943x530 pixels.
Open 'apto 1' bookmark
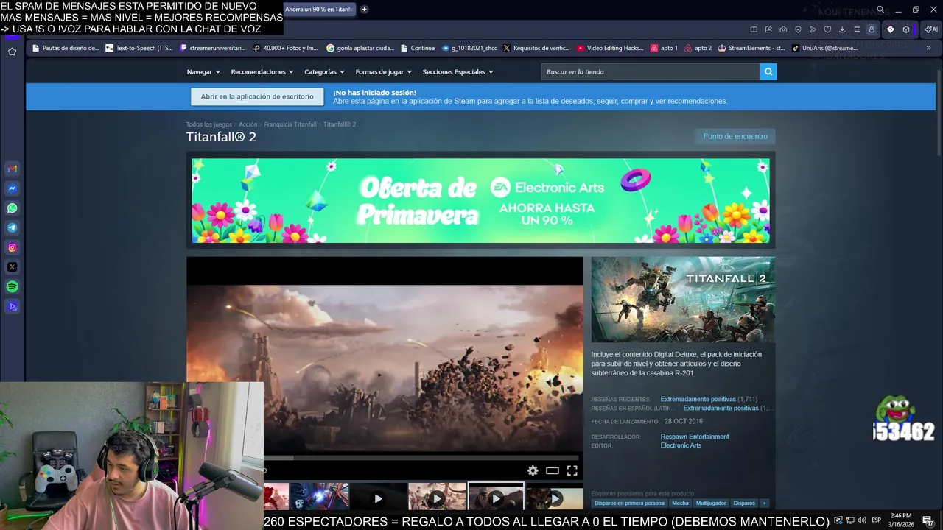[664, 48]
